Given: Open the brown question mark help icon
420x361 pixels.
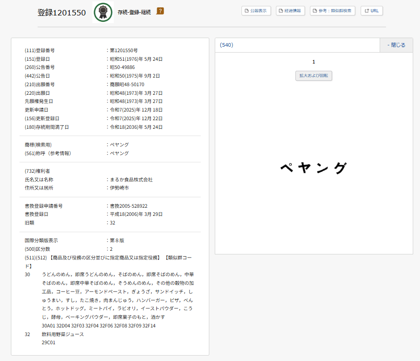Looking at the screenshot, I should 160,11.
